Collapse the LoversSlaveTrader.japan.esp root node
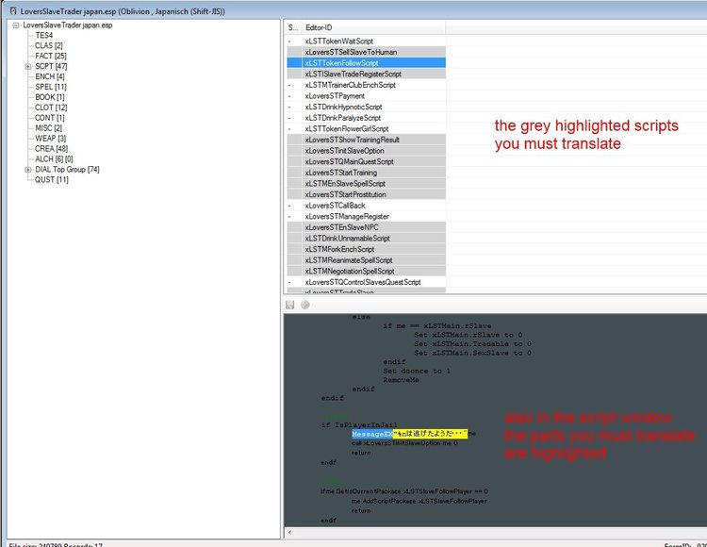The image size is (707, 547). (16, 25)
